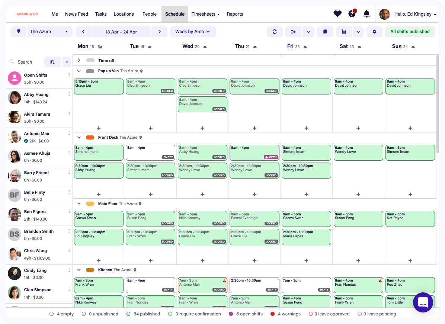Screen dimensions: 445x324
Task: Click the refresh schedule icon
Action: (x=275, y=32)
